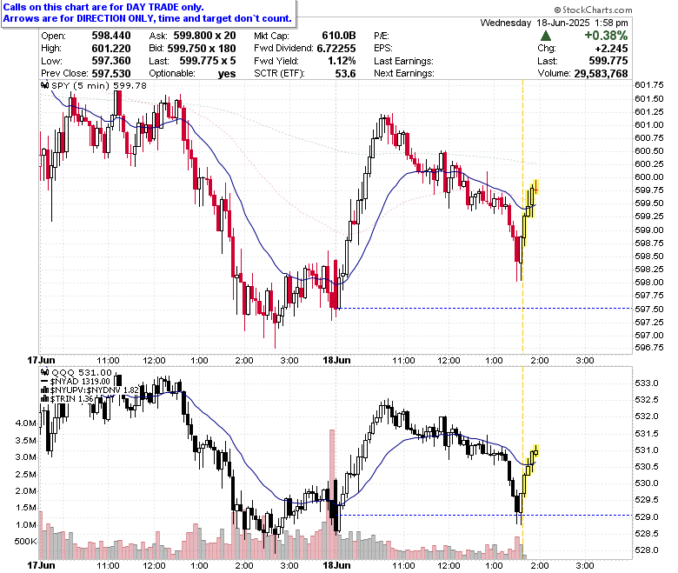
Task: Click the blue dashed support line at 597.50
Action: 484,309
